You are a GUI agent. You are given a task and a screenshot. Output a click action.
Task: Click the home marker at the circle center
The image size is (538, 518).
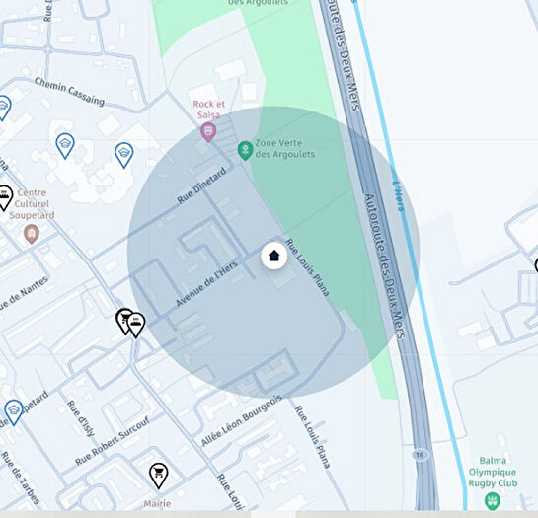pos(273,256)
